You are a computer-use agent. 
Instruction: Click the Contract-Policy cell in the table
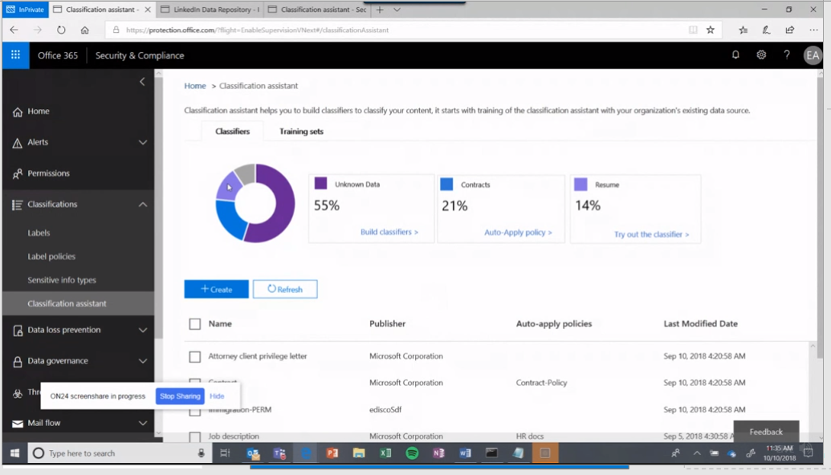point(541,383)
